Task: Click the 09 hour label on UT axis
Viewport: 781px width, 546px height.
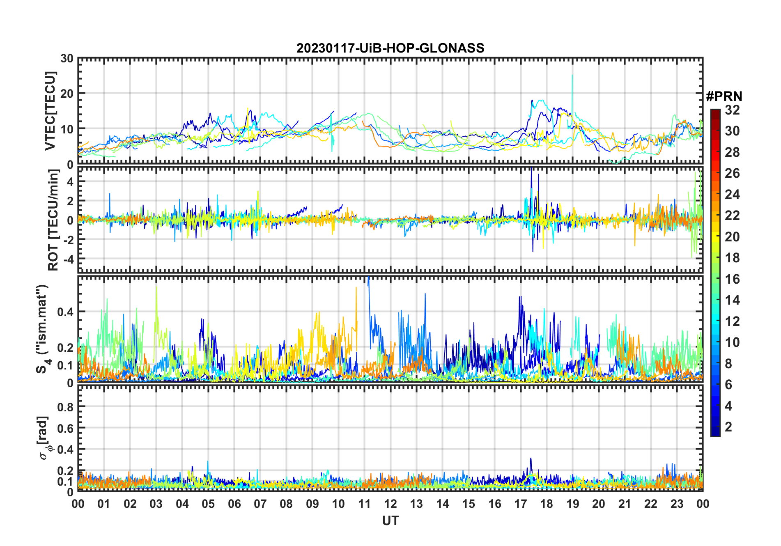Action: click(x=312, y=504)
